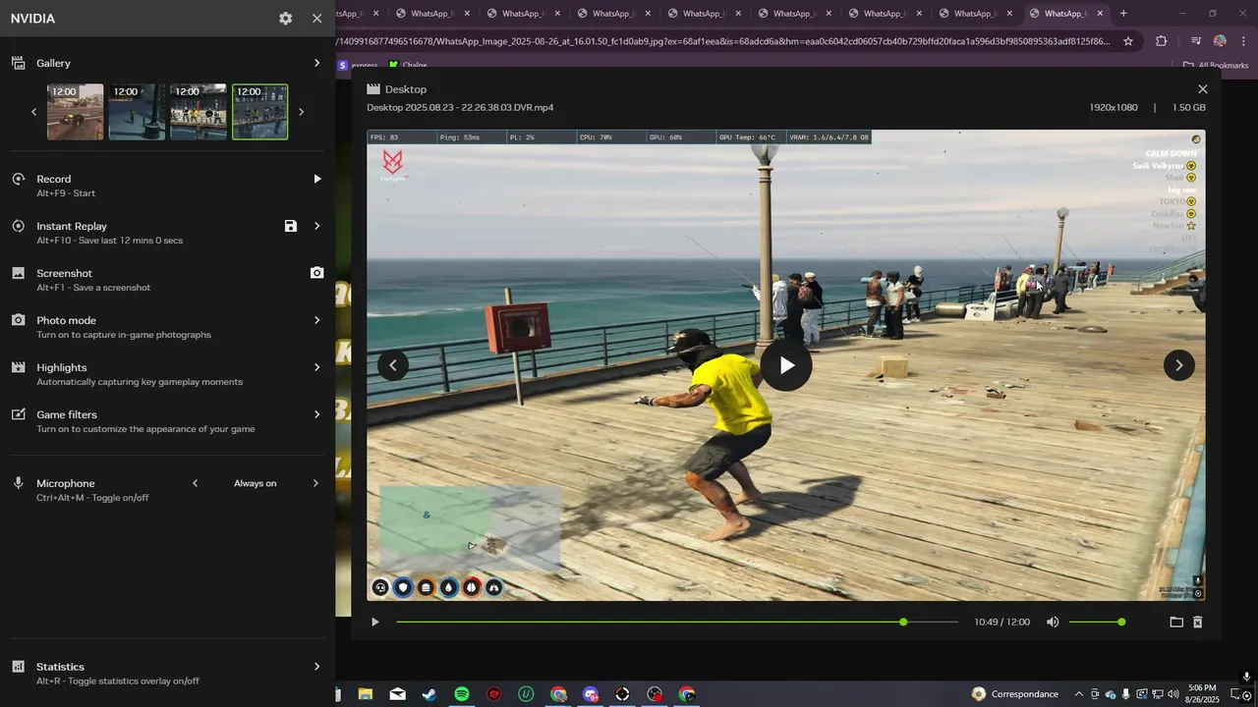
Task: Capture a screenshot with camera icon
Action: (316, 273)
